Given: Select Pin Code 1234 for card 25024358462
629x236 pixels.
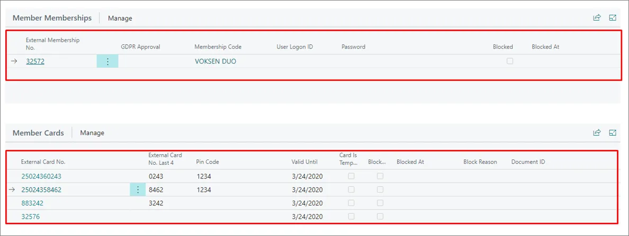Looking at the screenshot, I should coord(204,190).
